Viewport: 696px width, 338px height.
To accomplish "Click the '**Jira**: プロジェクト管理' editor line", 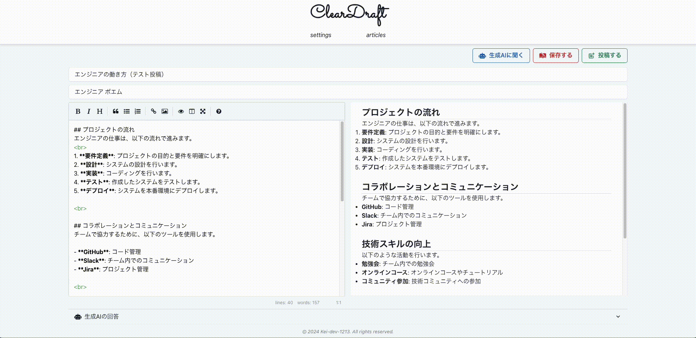I will 111,269.
